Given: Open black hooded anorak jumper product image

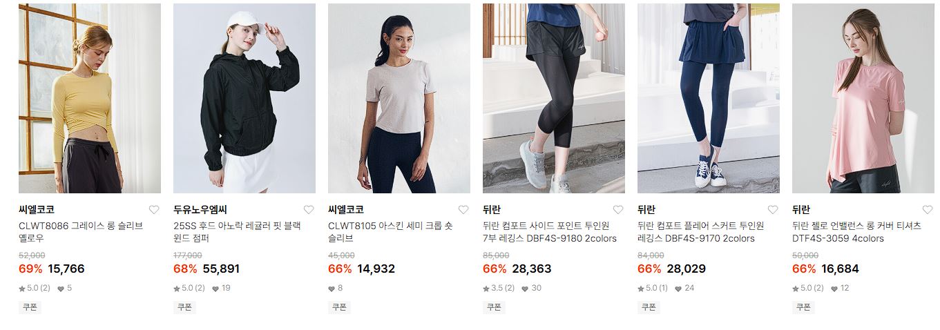Looking at the screenshot, I should (x=244, y=98).
